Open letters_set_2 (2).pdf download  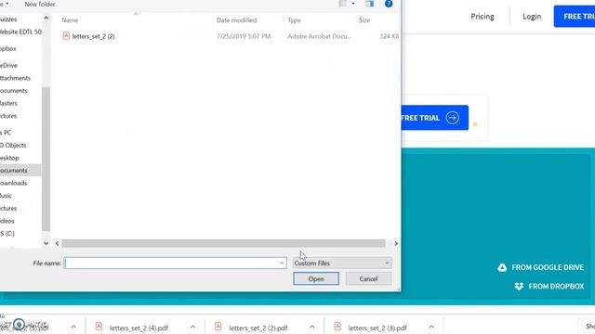258,328
